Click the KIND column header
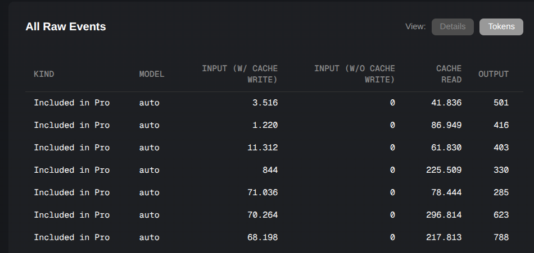 click(44, 74)
